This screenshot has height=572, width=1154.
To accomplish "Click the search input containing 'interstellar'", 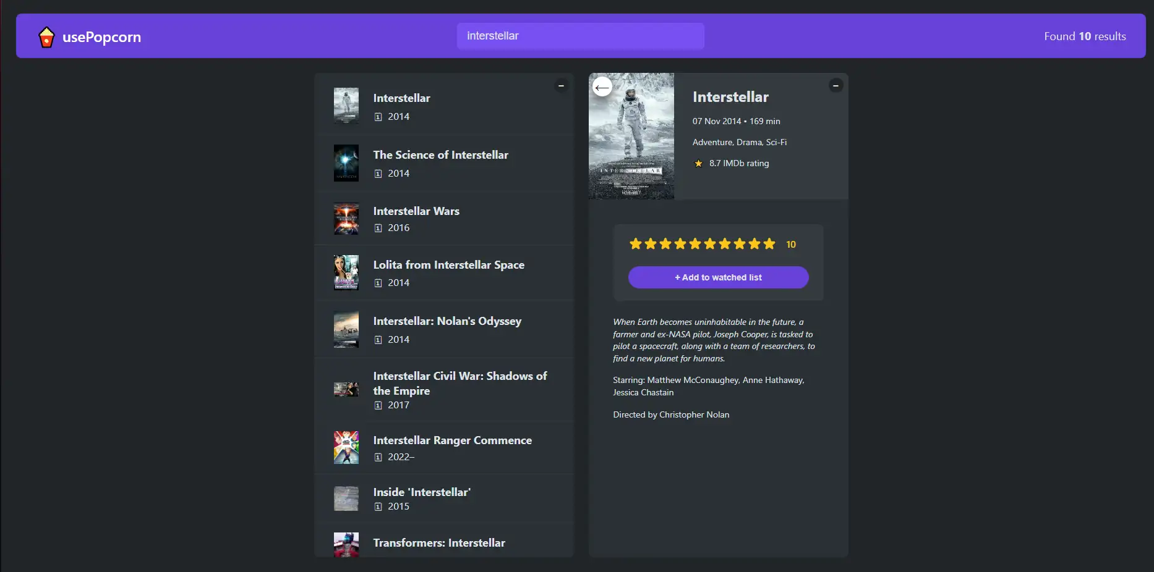I will tap(580, 36).
